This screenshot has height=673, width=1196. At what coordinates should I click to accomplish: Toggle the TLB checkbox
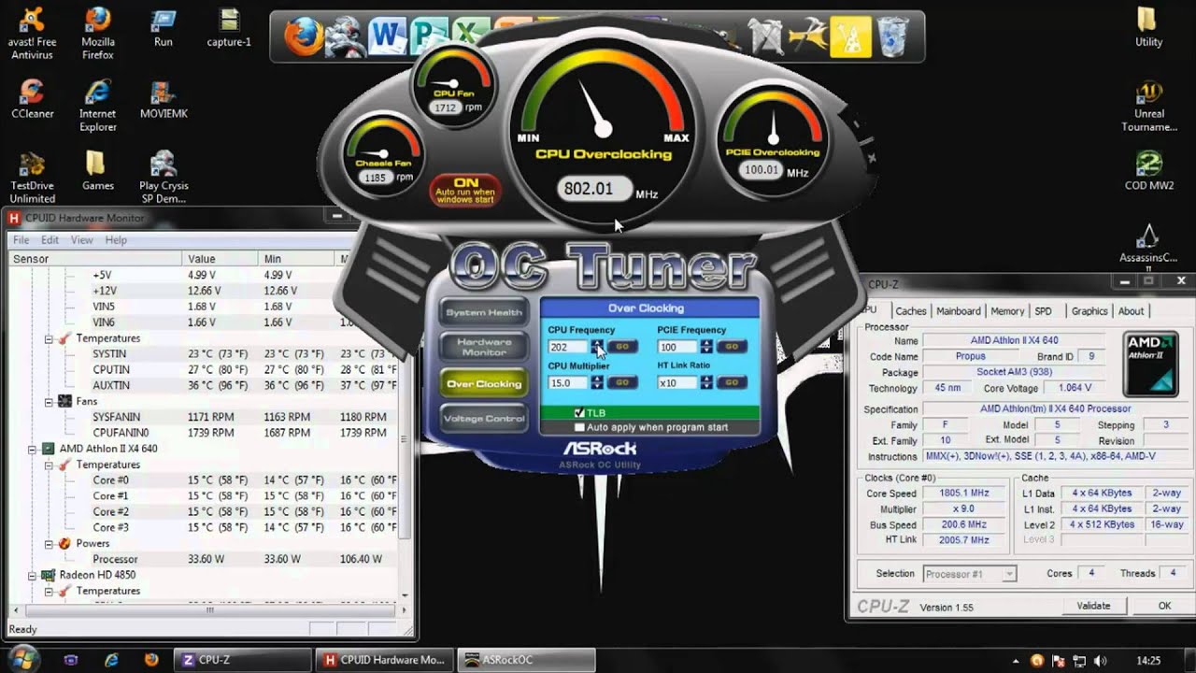pyautogui.click(x=579, y=412)
